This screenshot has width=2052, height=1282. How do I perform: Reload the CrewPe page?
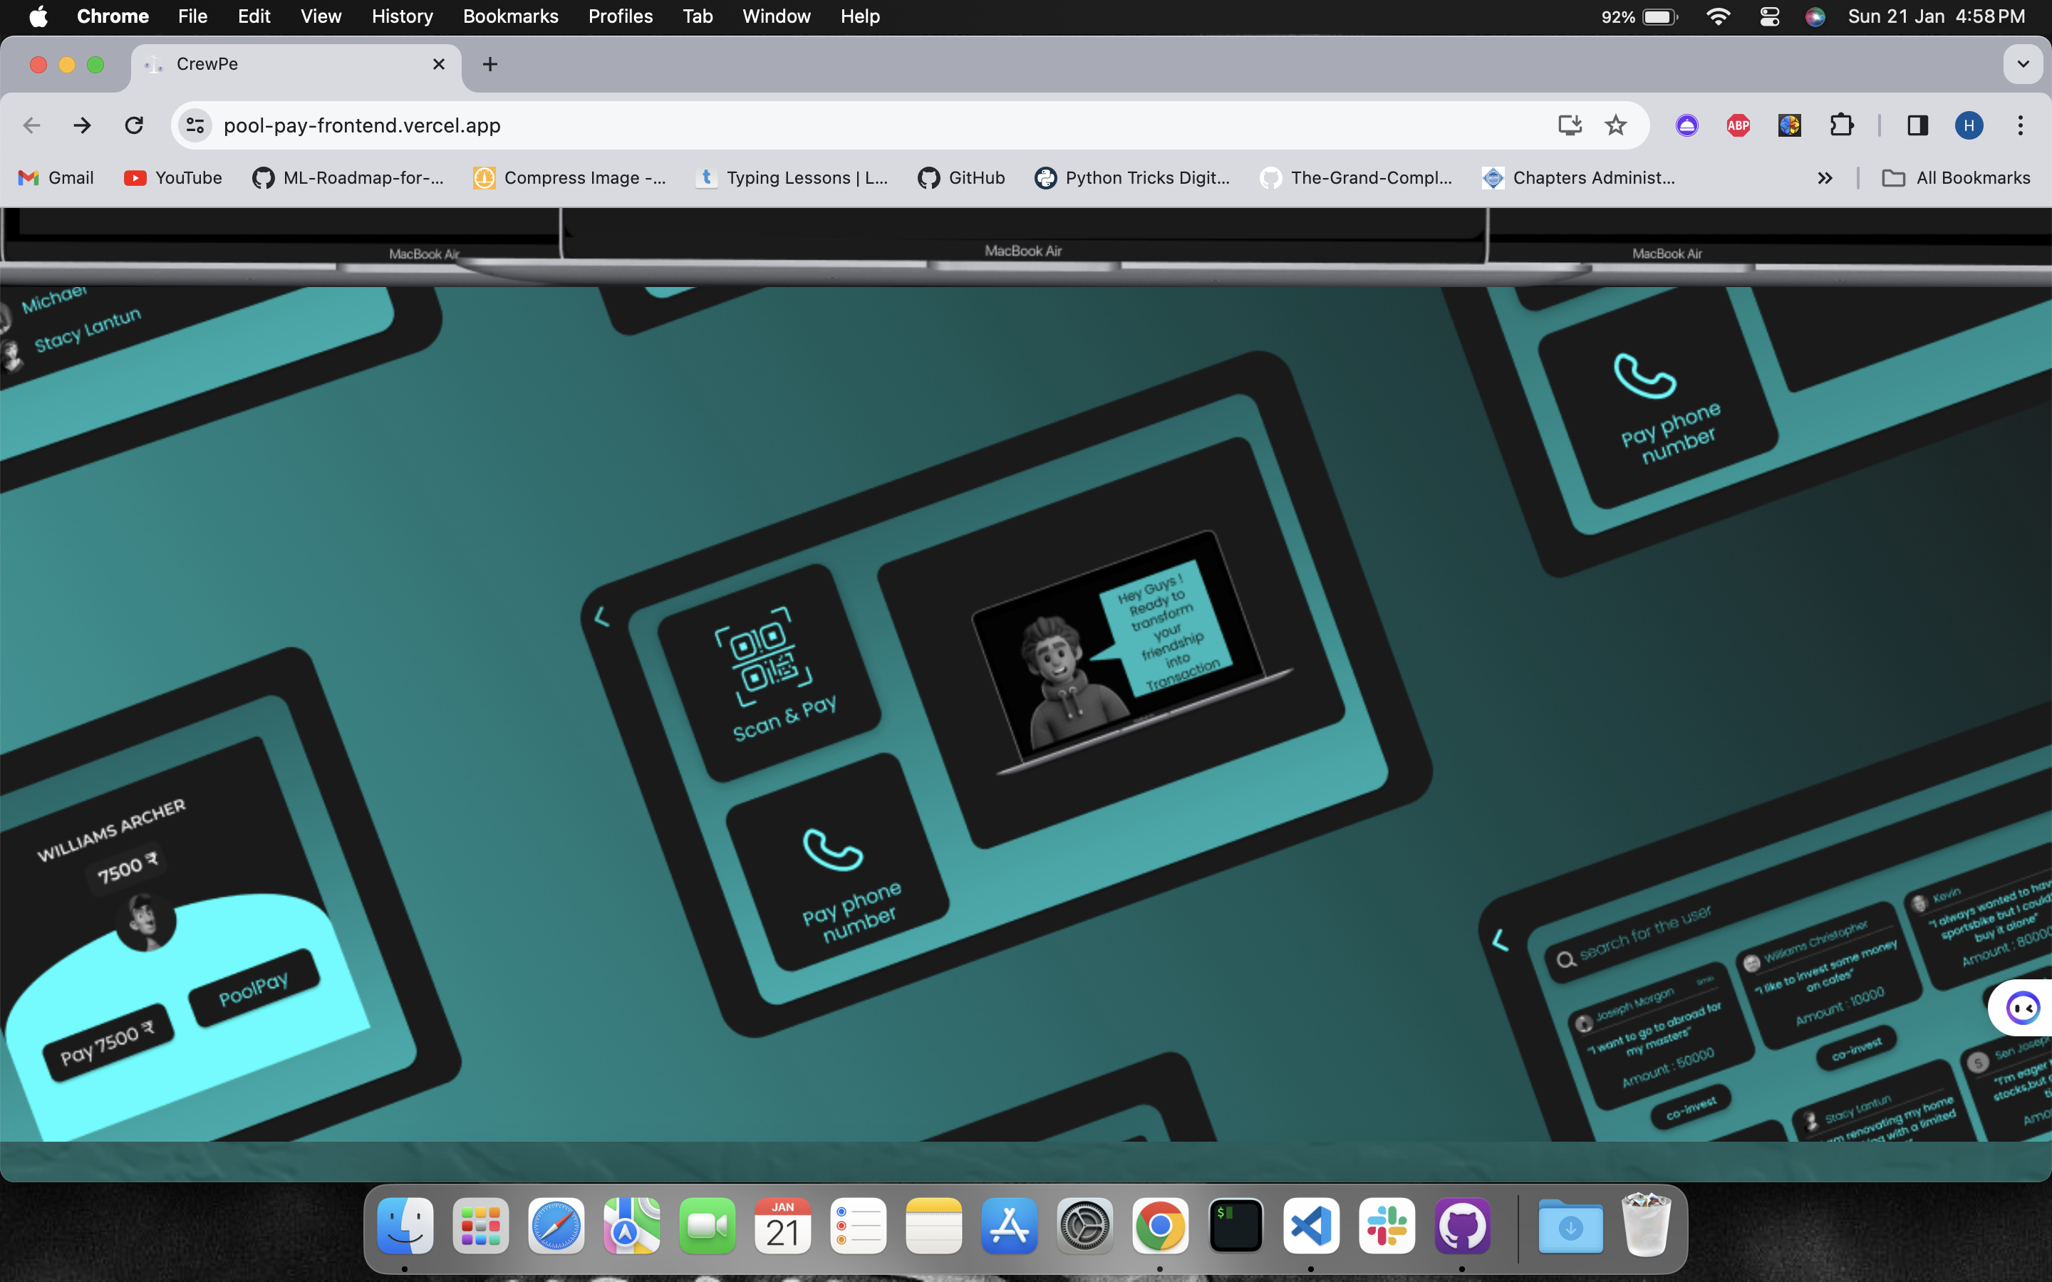134,125
